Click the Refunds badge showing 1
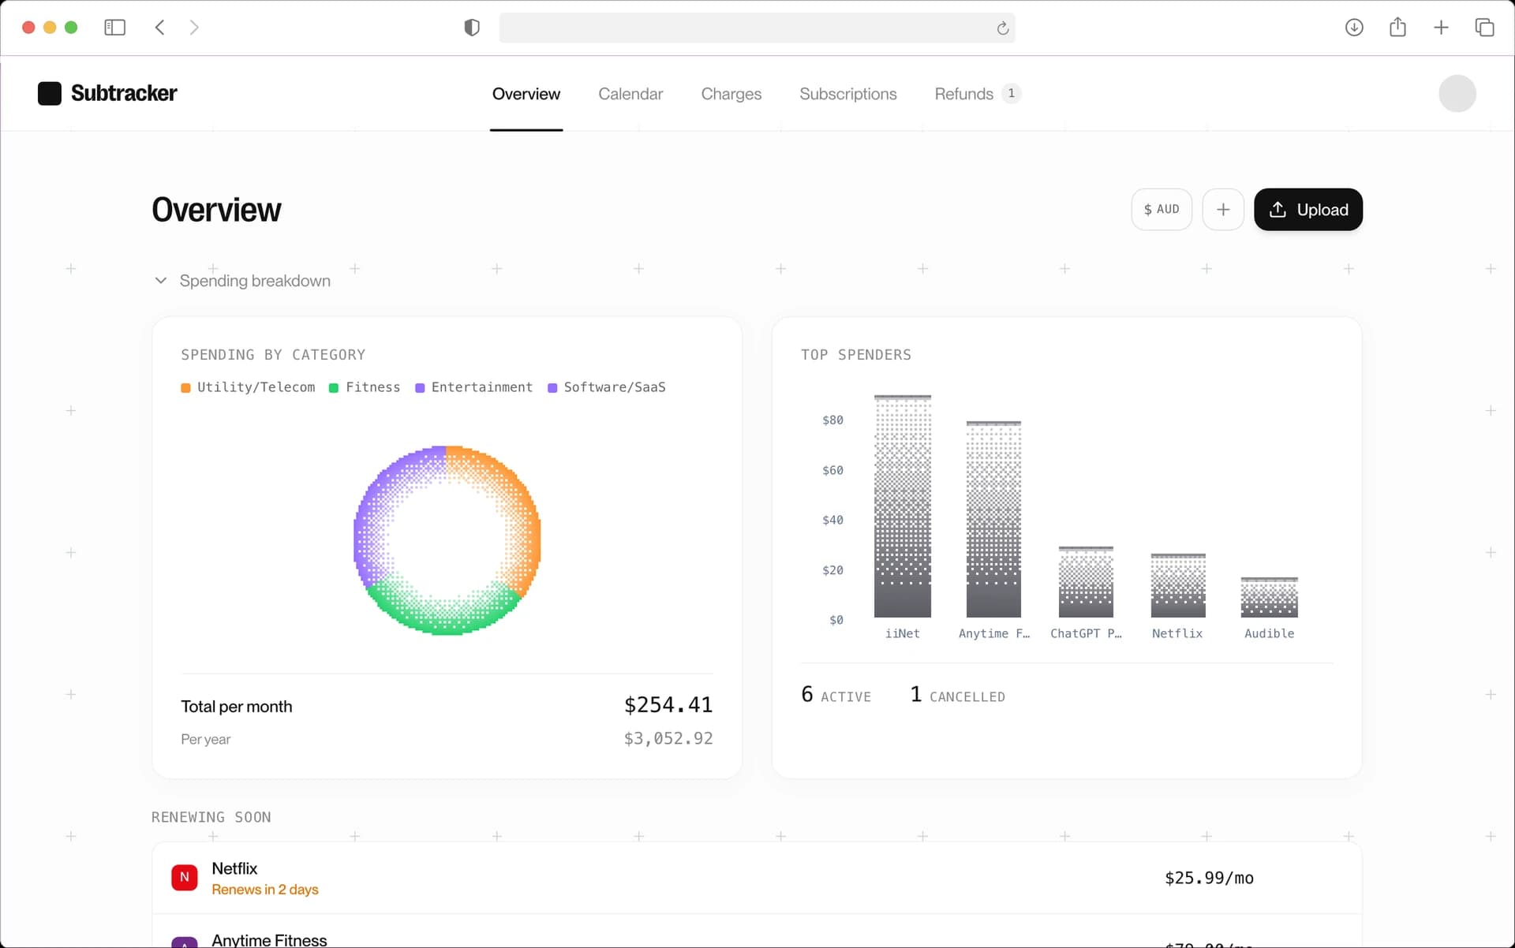1515x948 pixels. tap(1011, 93)
